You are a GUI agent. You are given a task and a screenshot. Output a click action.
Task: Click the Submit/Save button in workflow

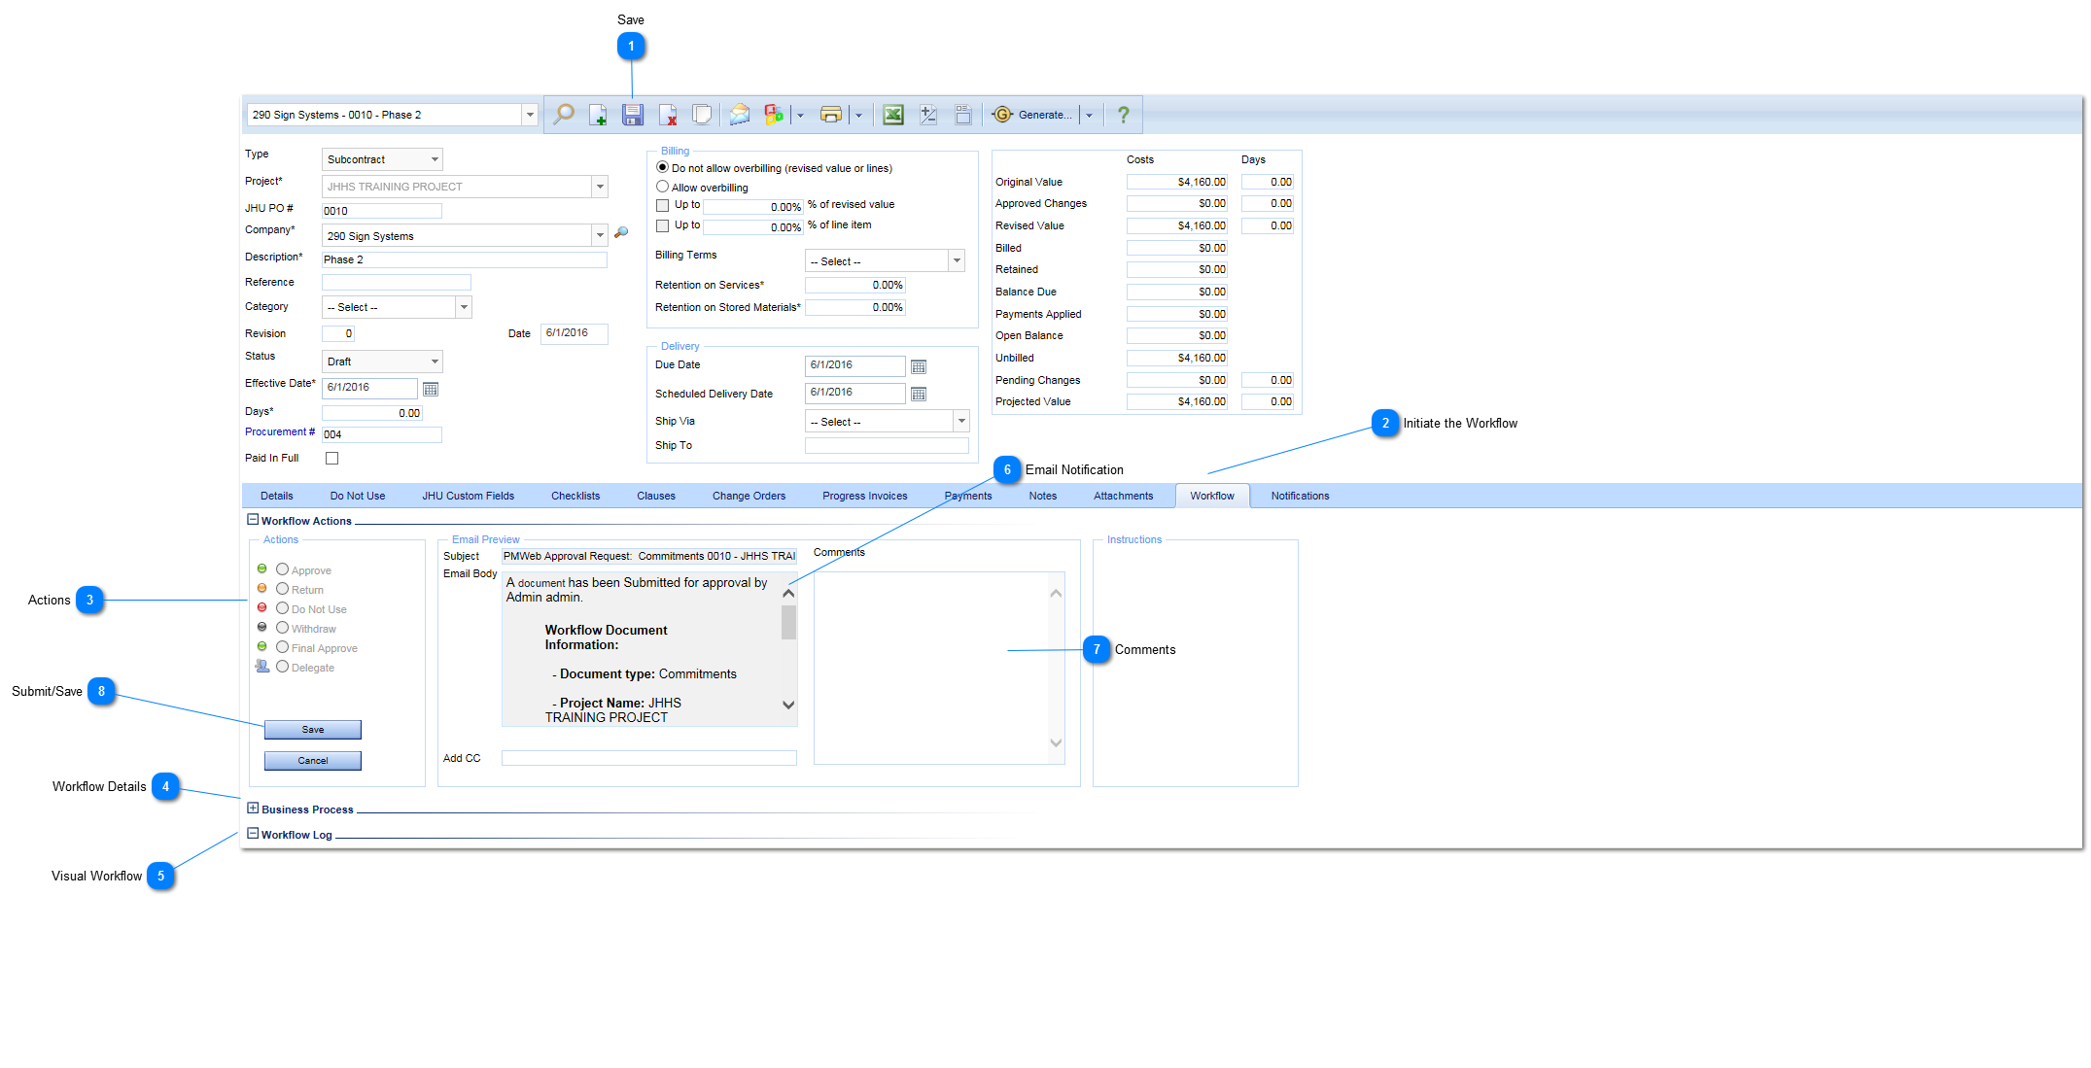(313, 728)
